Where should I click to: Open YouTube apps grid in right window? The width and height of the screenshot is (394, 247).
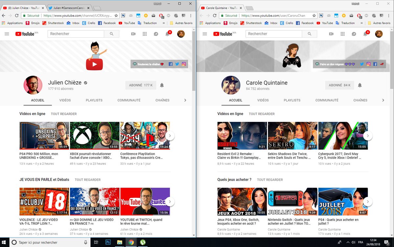coord(343,34)
